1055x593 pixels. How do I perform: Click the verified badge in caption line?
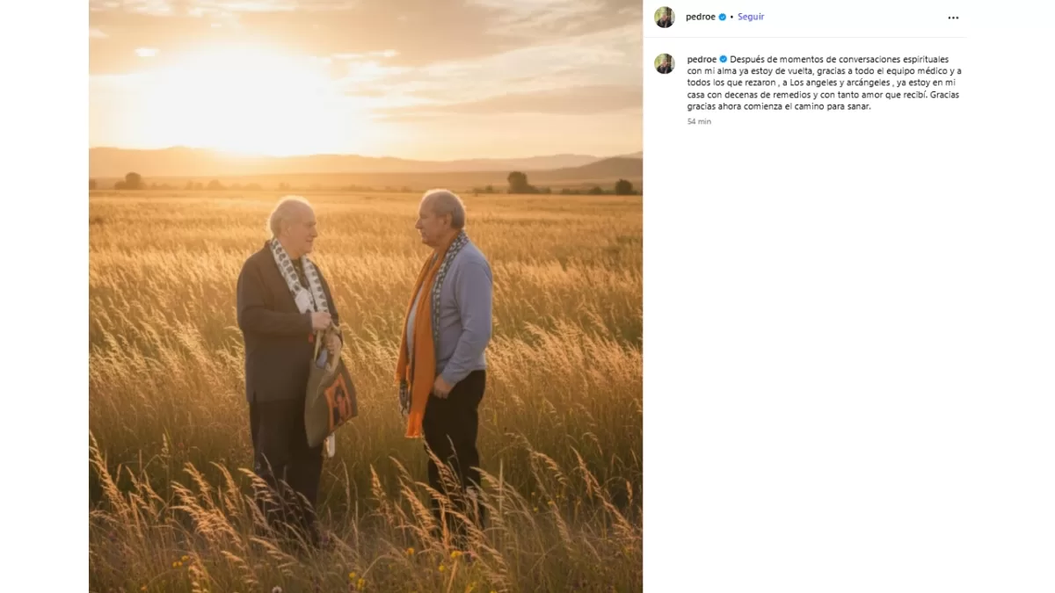(x=724, y=59)
